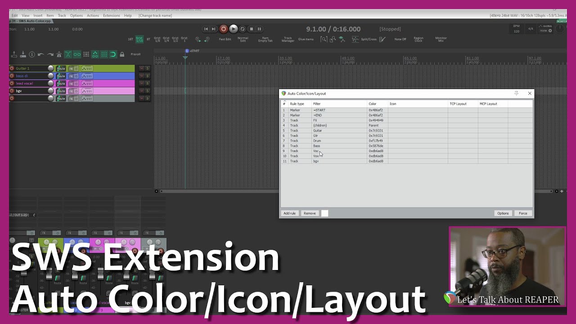The image size is (576, 324).
Task: Toggle record arm on lead vocal track
Action: coord(12,83)
